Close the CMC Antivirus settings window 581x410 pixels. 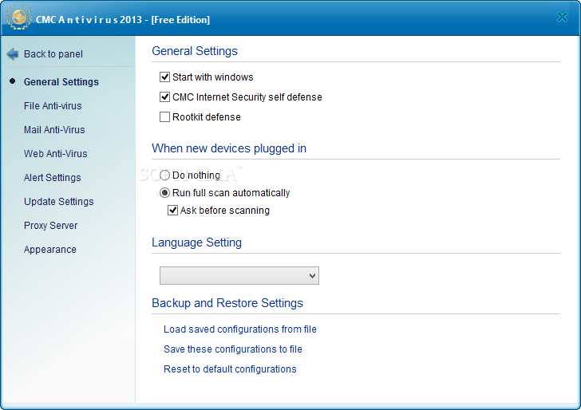pos(562,17)
